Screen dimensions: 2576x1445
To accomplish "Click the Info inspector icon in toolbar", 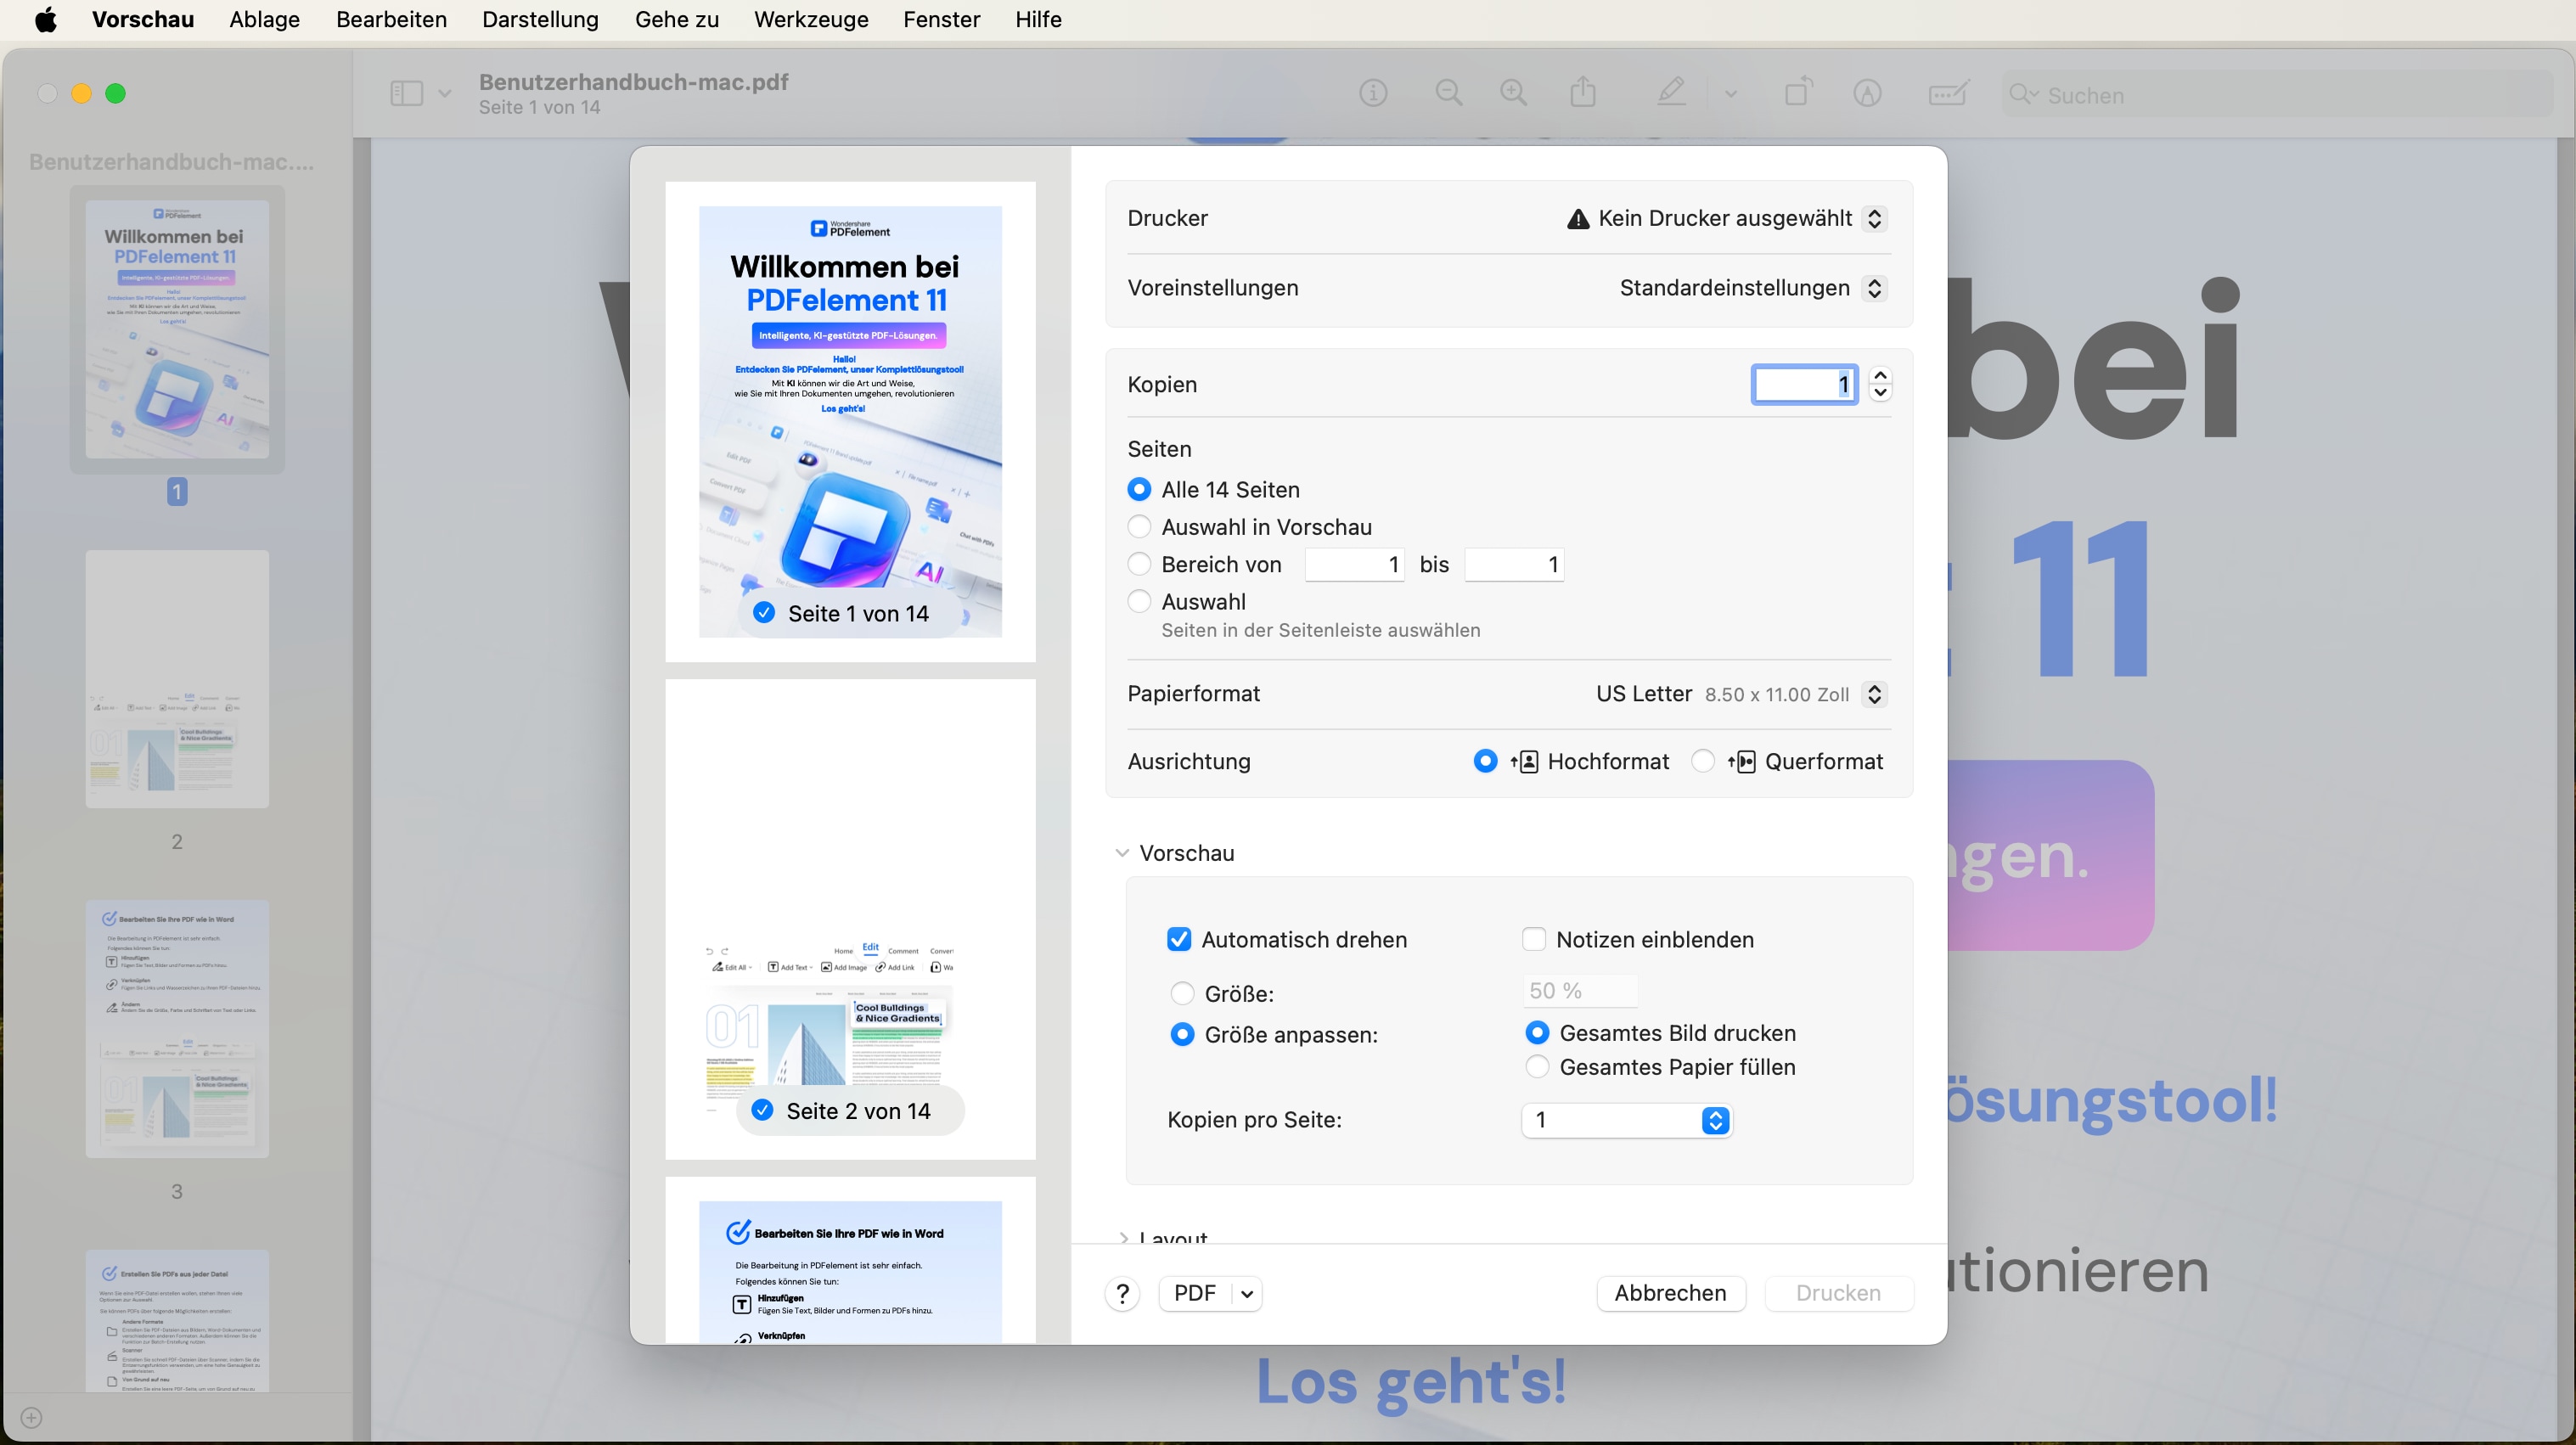I will pos(1373,94).
